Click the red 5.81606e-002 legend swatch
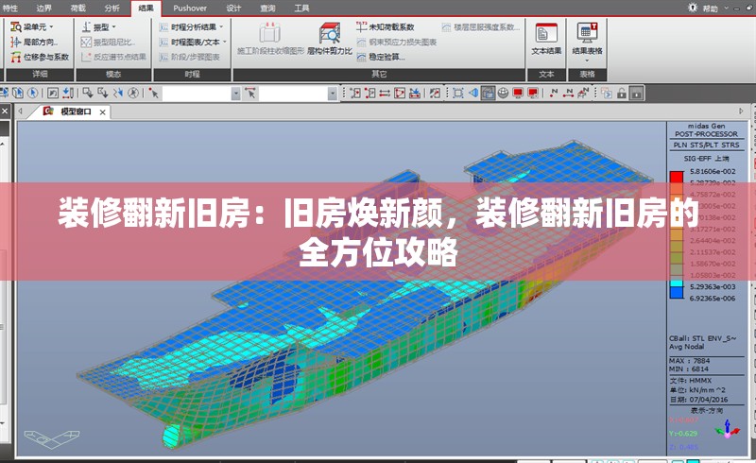Screen dimensions: 756x463 click(x=677, y=177)
